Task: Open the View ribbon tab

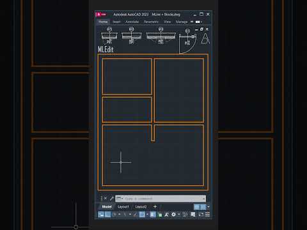Action: (x=168, y=22)
